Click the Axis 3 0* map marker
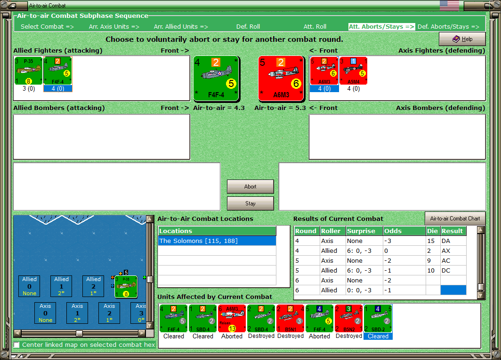This screenshot has width=501, height=360. 138,313
